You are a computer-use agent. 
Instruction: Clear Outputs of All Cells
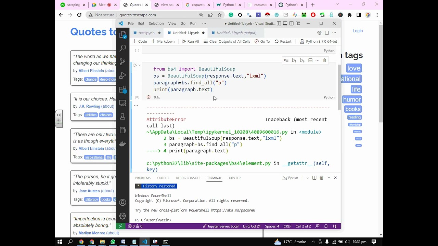(227, 41)
